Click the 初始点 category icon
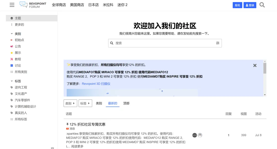This screenshot has height=149, width=277. pyautogui.click(x=12, y=40)
